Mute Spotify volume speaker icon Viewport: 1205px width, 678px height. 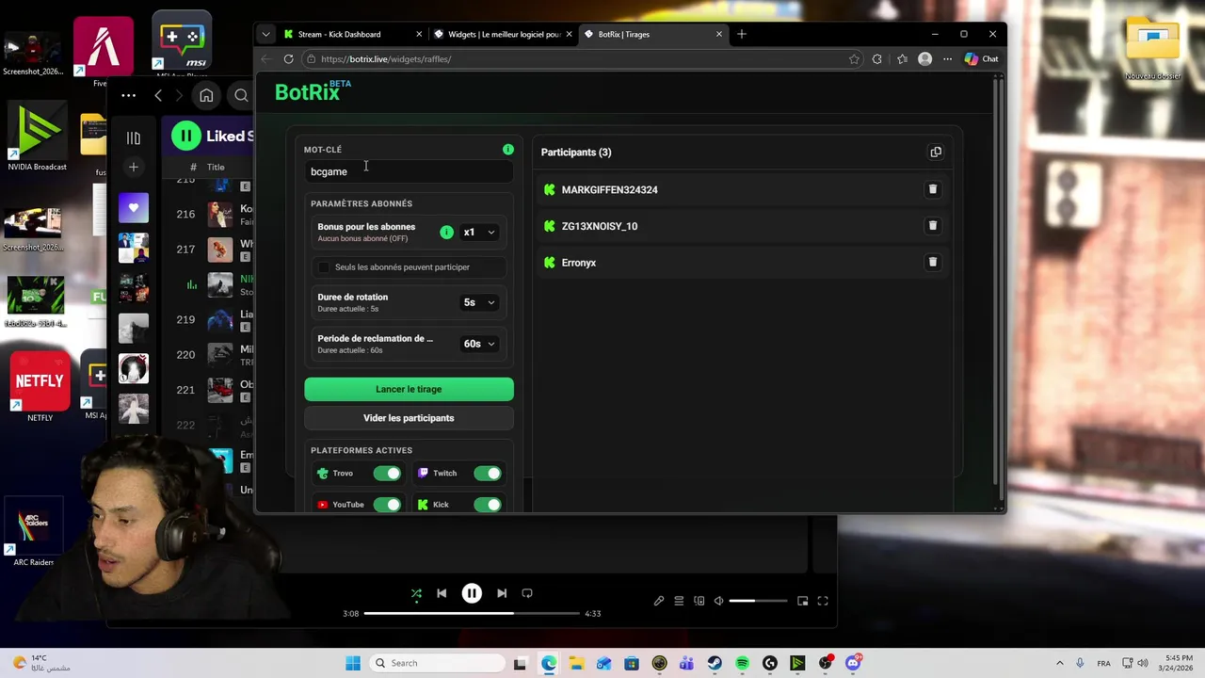718,601
